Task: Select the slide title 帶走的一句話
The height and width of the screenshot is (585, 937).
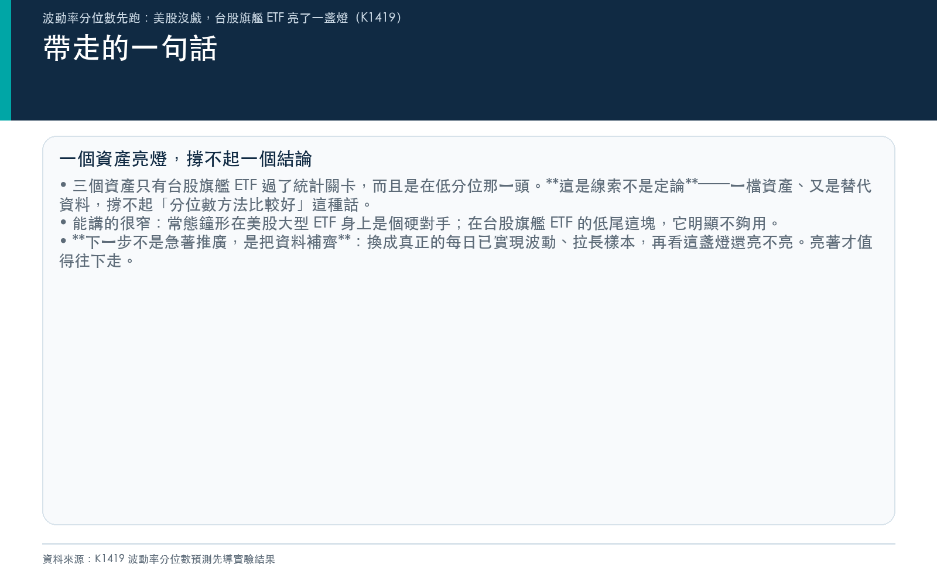Action: pyautogui.click(x=130, y=48)
